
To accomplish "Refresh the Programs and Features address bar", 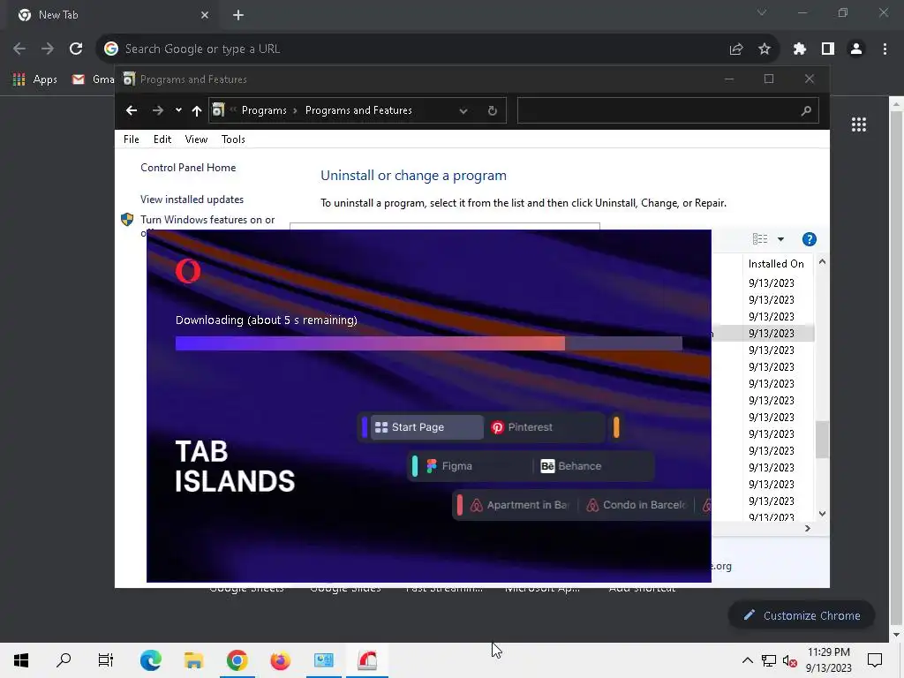I will coord(493,110).
